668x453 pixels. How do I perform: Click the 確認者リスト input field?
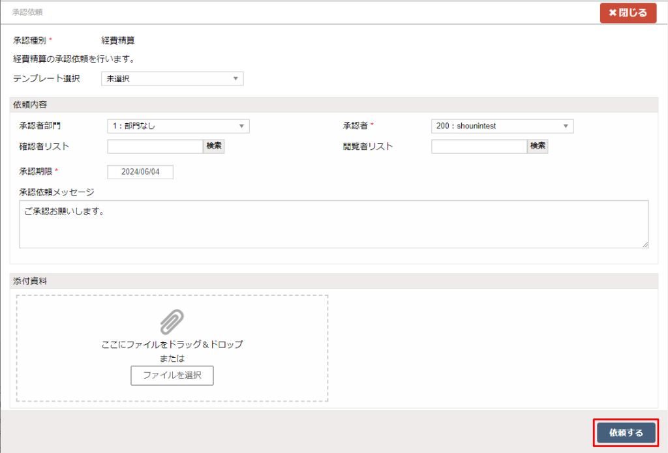(x=155, y=146)
